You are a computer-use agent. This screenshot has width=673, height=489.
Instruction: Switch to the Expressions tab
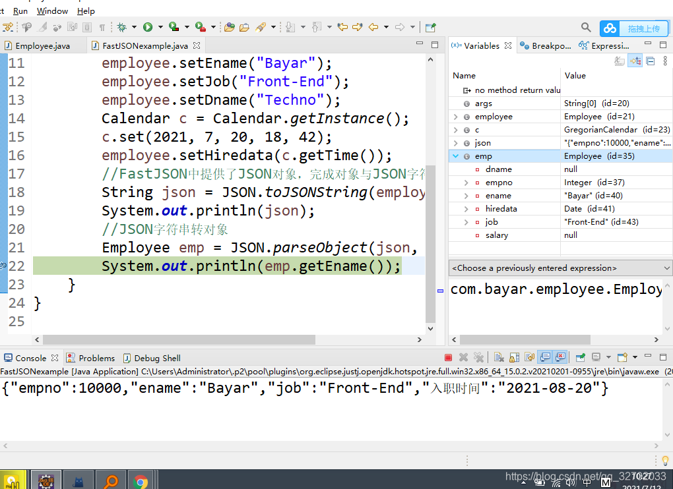604,46
